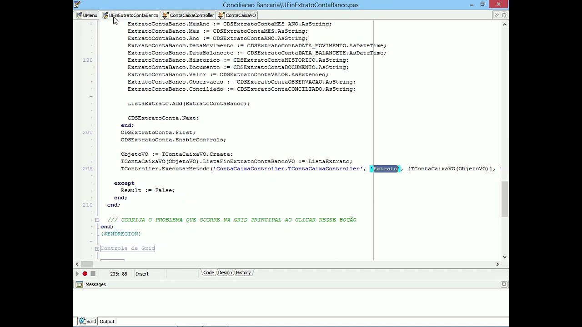Click gutter line number 205
The width and height of the screenshot is (582, 327).
pyautogui.click(x=87, y=168)
